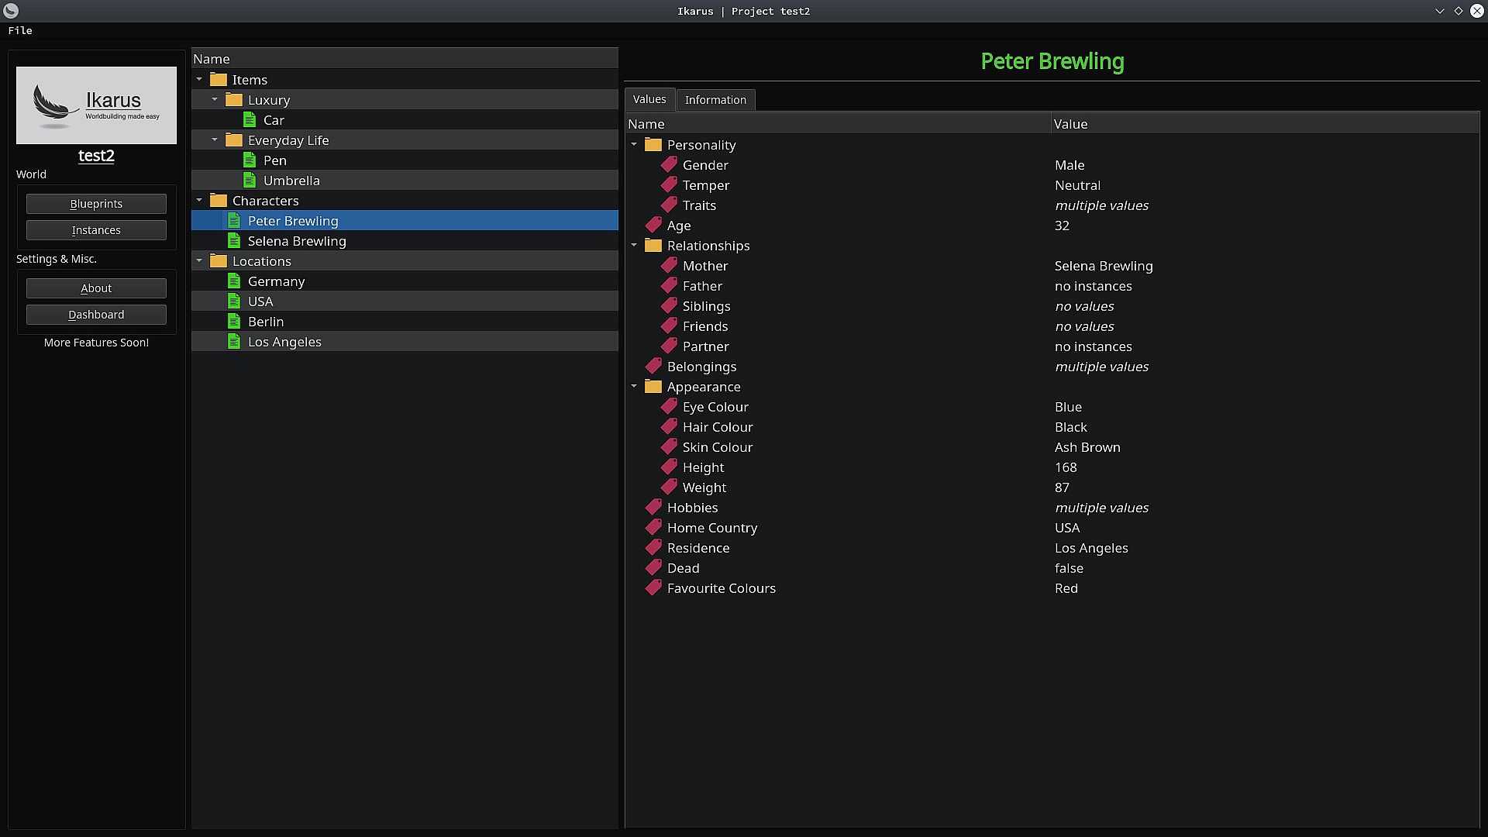
Task: Collapse the Personality group arrow
Action: (634, 145)
